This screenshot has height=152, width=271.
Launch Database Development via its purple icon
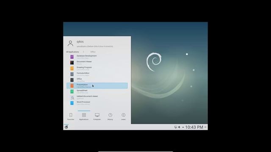(72, 57)
